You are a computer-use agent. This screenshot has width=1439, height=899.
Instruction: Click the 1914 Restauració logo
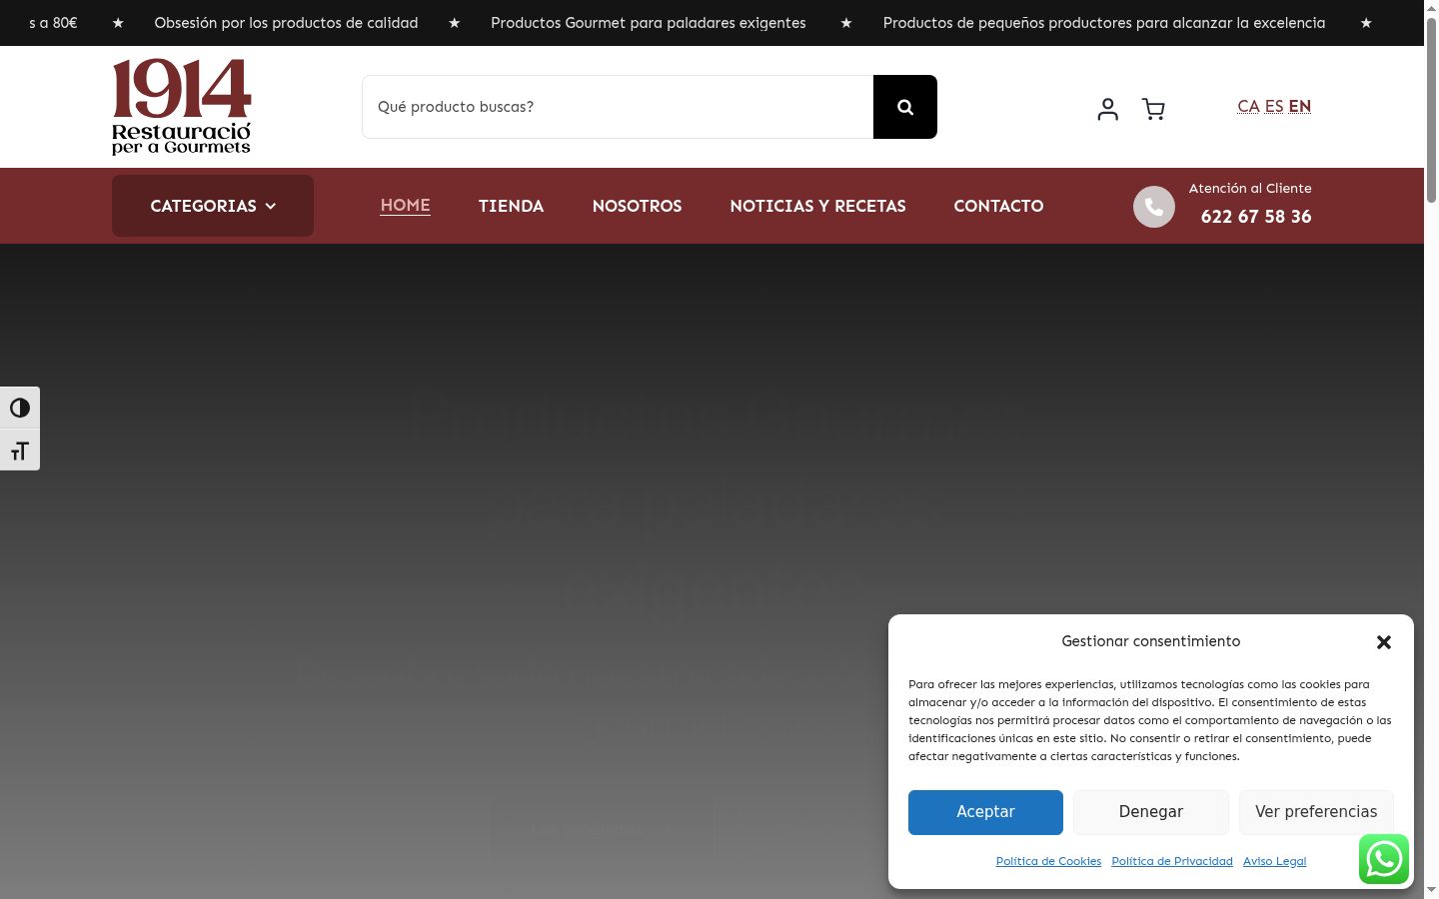click(182, 107)
